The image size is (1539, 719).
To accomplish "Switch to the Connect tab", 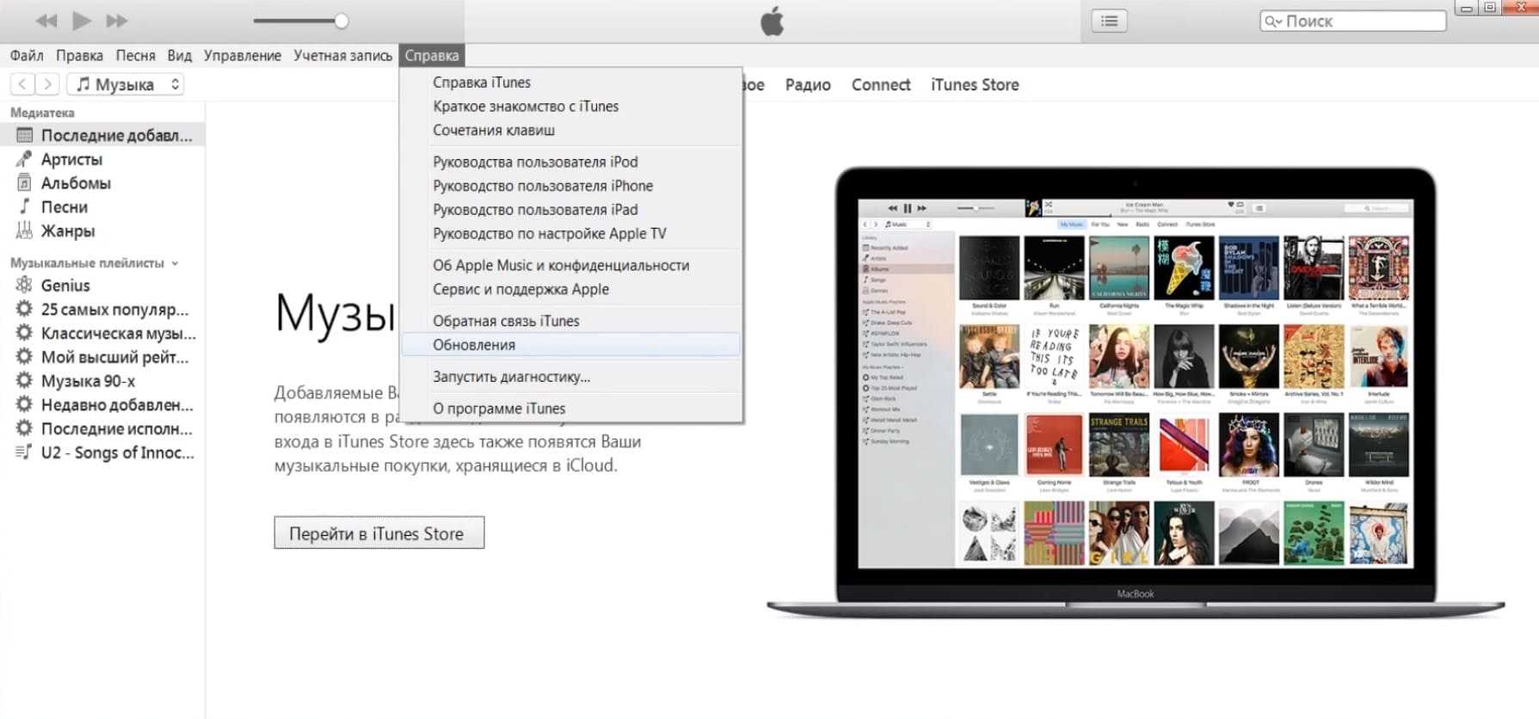I will tap(881, 84).
